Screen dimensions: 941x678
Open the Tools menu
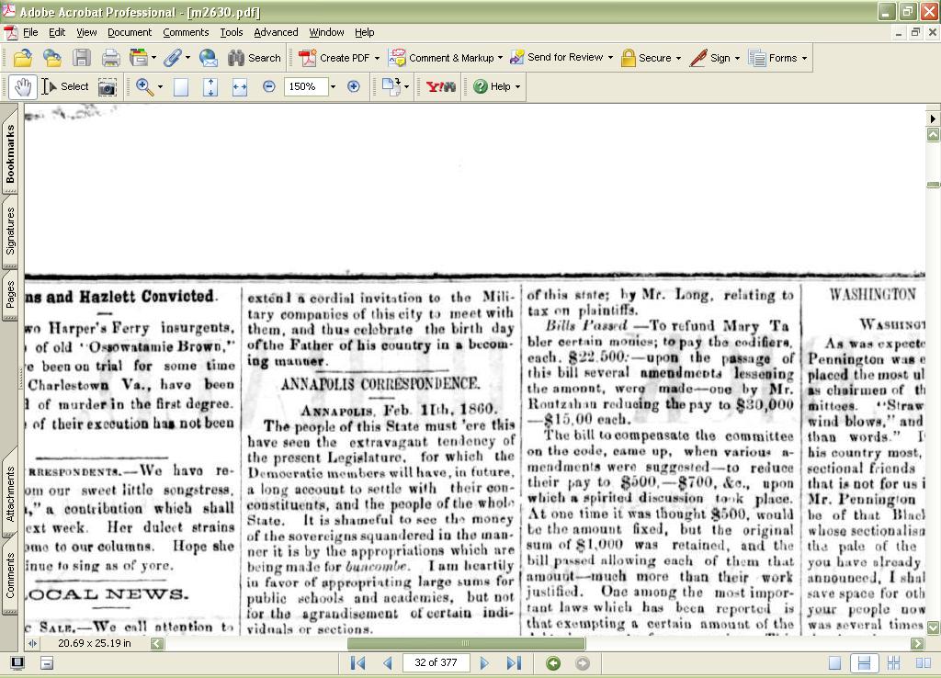(232, 32)
